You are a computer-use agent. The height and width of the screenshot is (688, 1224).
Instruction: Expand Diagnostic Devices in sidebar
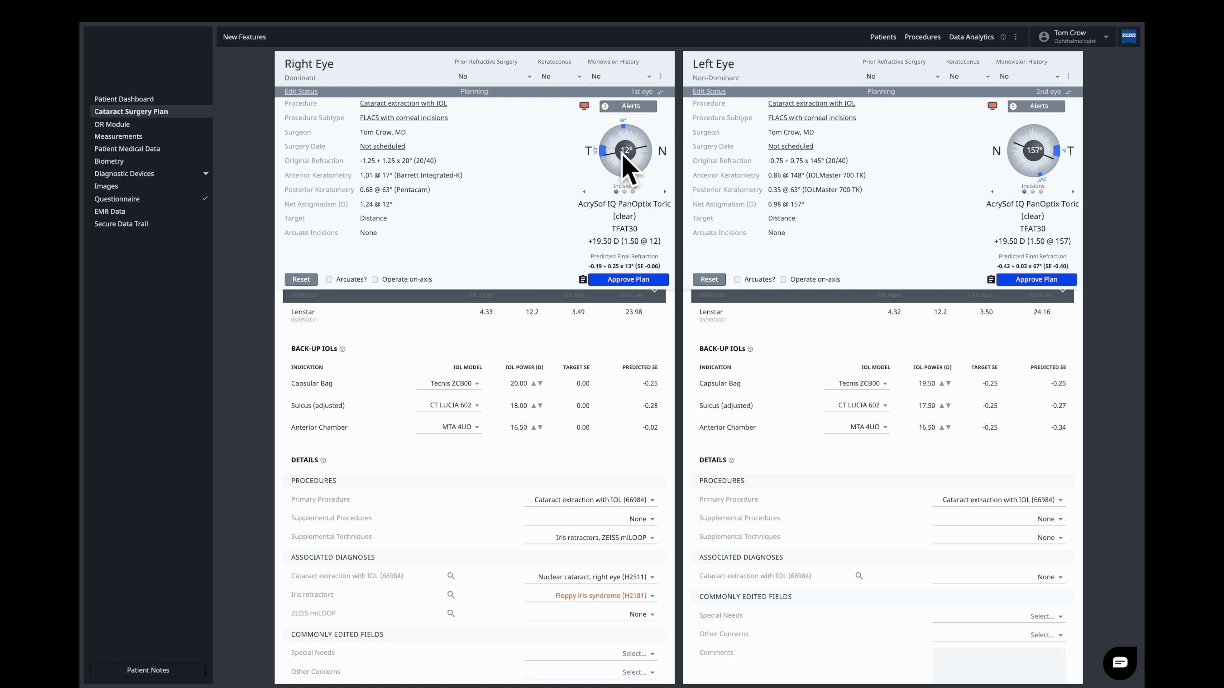click(206, 174)
